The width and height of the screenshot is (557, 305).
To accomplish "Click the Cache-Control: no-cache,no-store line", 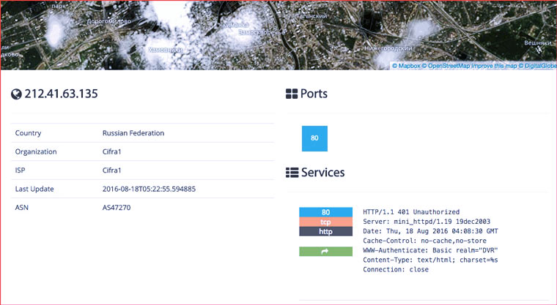I will [425, 241].
